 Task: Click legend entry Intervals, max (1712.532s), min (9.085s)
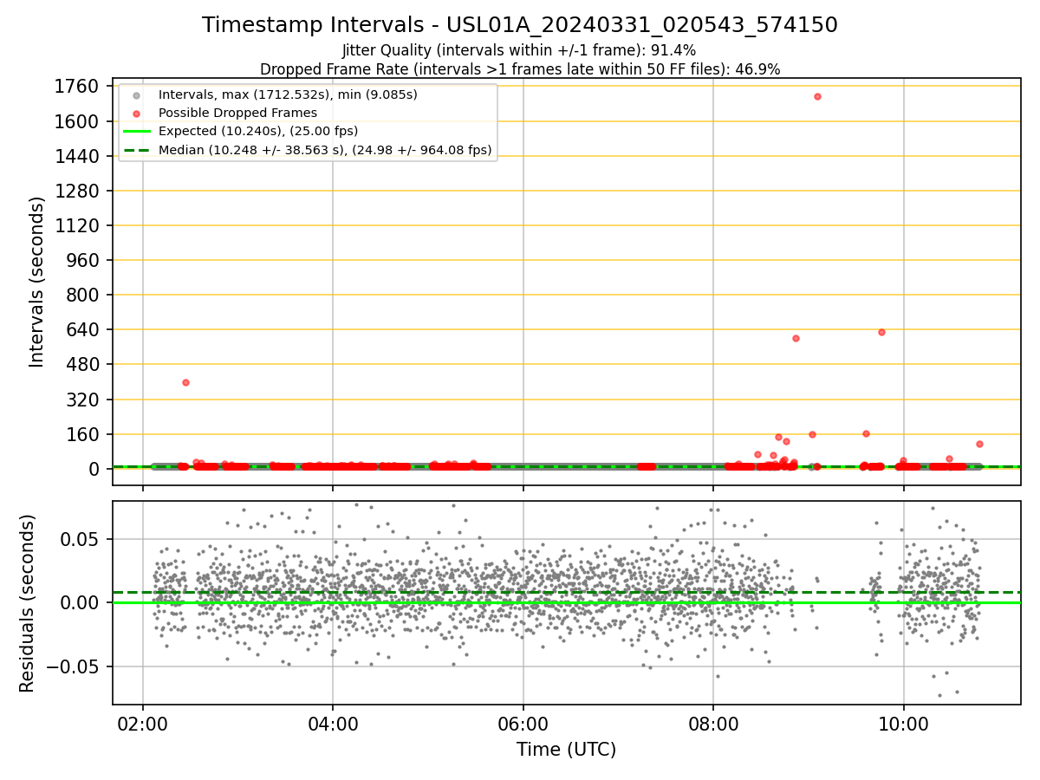[288, 94]
